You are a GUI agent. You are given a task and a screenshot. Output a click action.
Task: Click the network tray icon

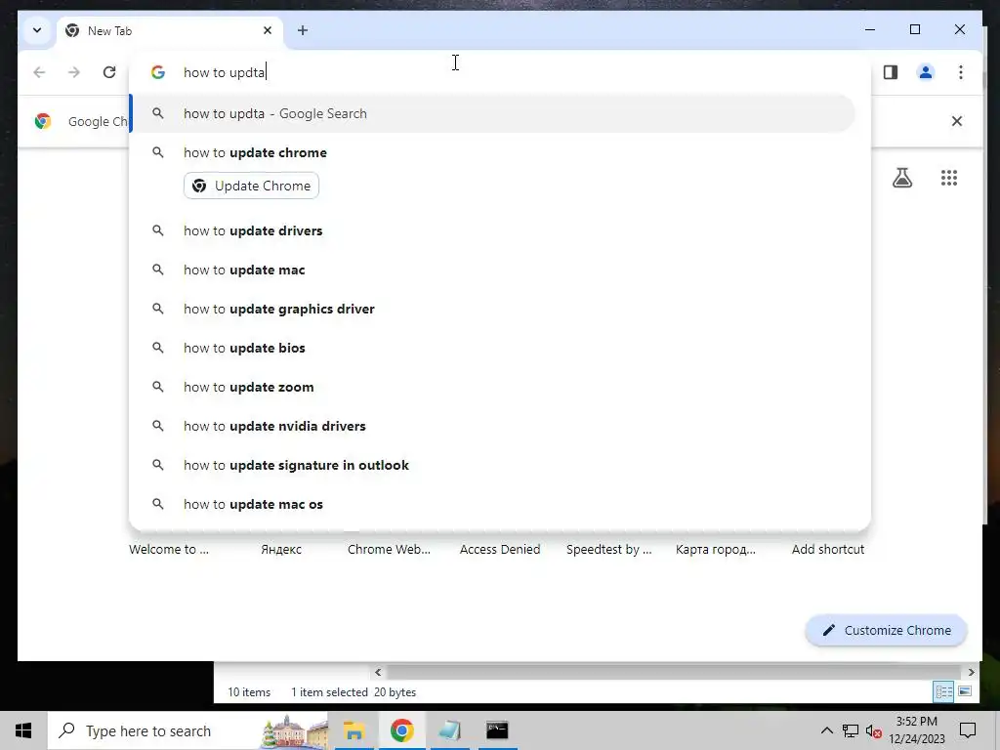pos(851,730)
